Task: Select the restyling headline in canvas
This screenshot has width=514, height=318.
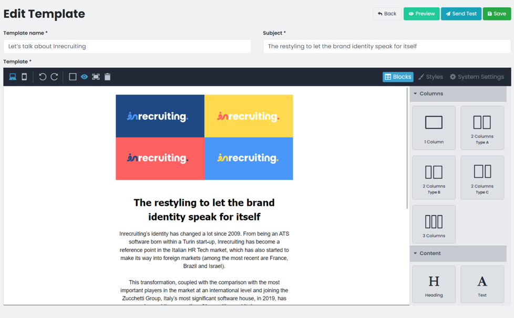Action: [204, 210]
